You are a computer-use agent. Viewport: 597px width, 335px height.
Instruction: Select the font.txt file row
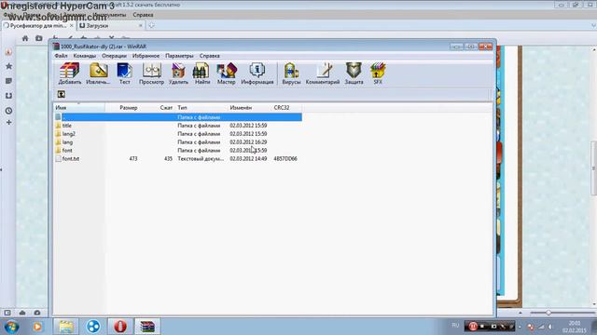178,159
